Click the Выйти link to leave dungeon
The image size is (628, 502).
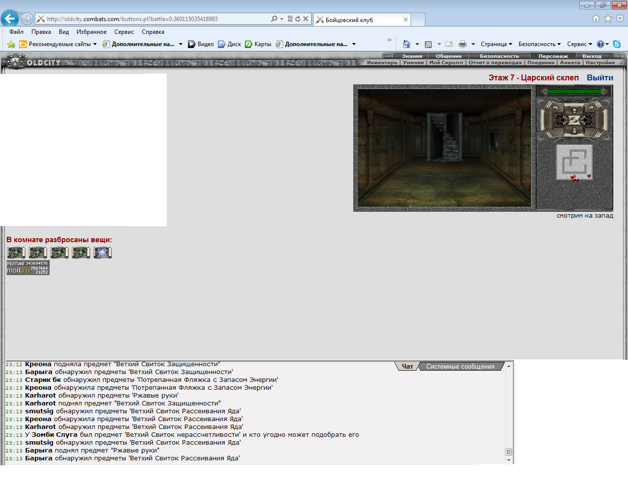(x=600, y=77)
